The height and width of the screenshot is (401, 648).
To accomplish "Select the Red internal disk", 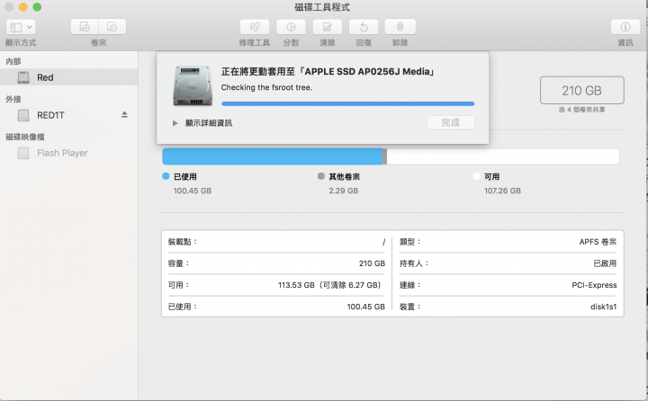I will click(68, 77).
